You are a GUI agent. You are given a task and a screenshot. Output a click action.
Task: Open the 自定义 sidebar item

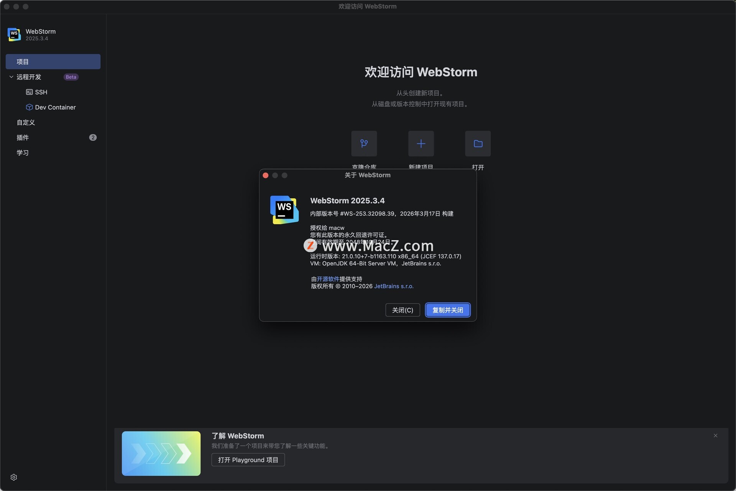click(x=26, y=123)
